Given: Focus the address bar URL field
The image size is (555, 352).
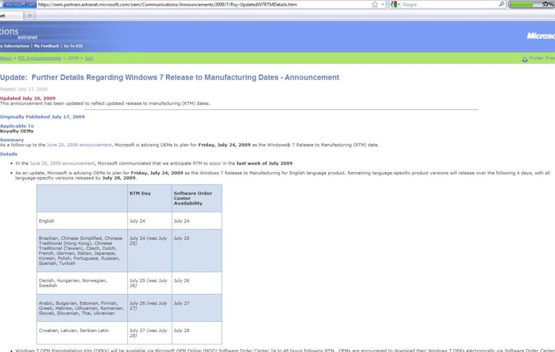Looking at the screenshot, I should pos(204,4).
